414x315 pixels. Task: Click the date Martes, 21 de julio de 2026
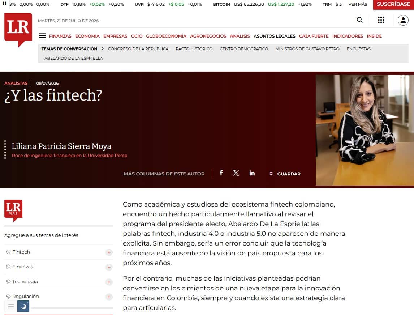click(x=68, y=21)
